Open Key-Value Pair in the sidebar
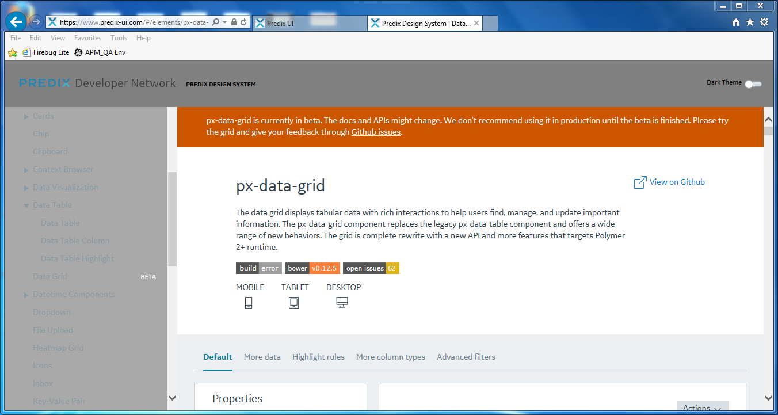778x415 pixels. [59, 402]
